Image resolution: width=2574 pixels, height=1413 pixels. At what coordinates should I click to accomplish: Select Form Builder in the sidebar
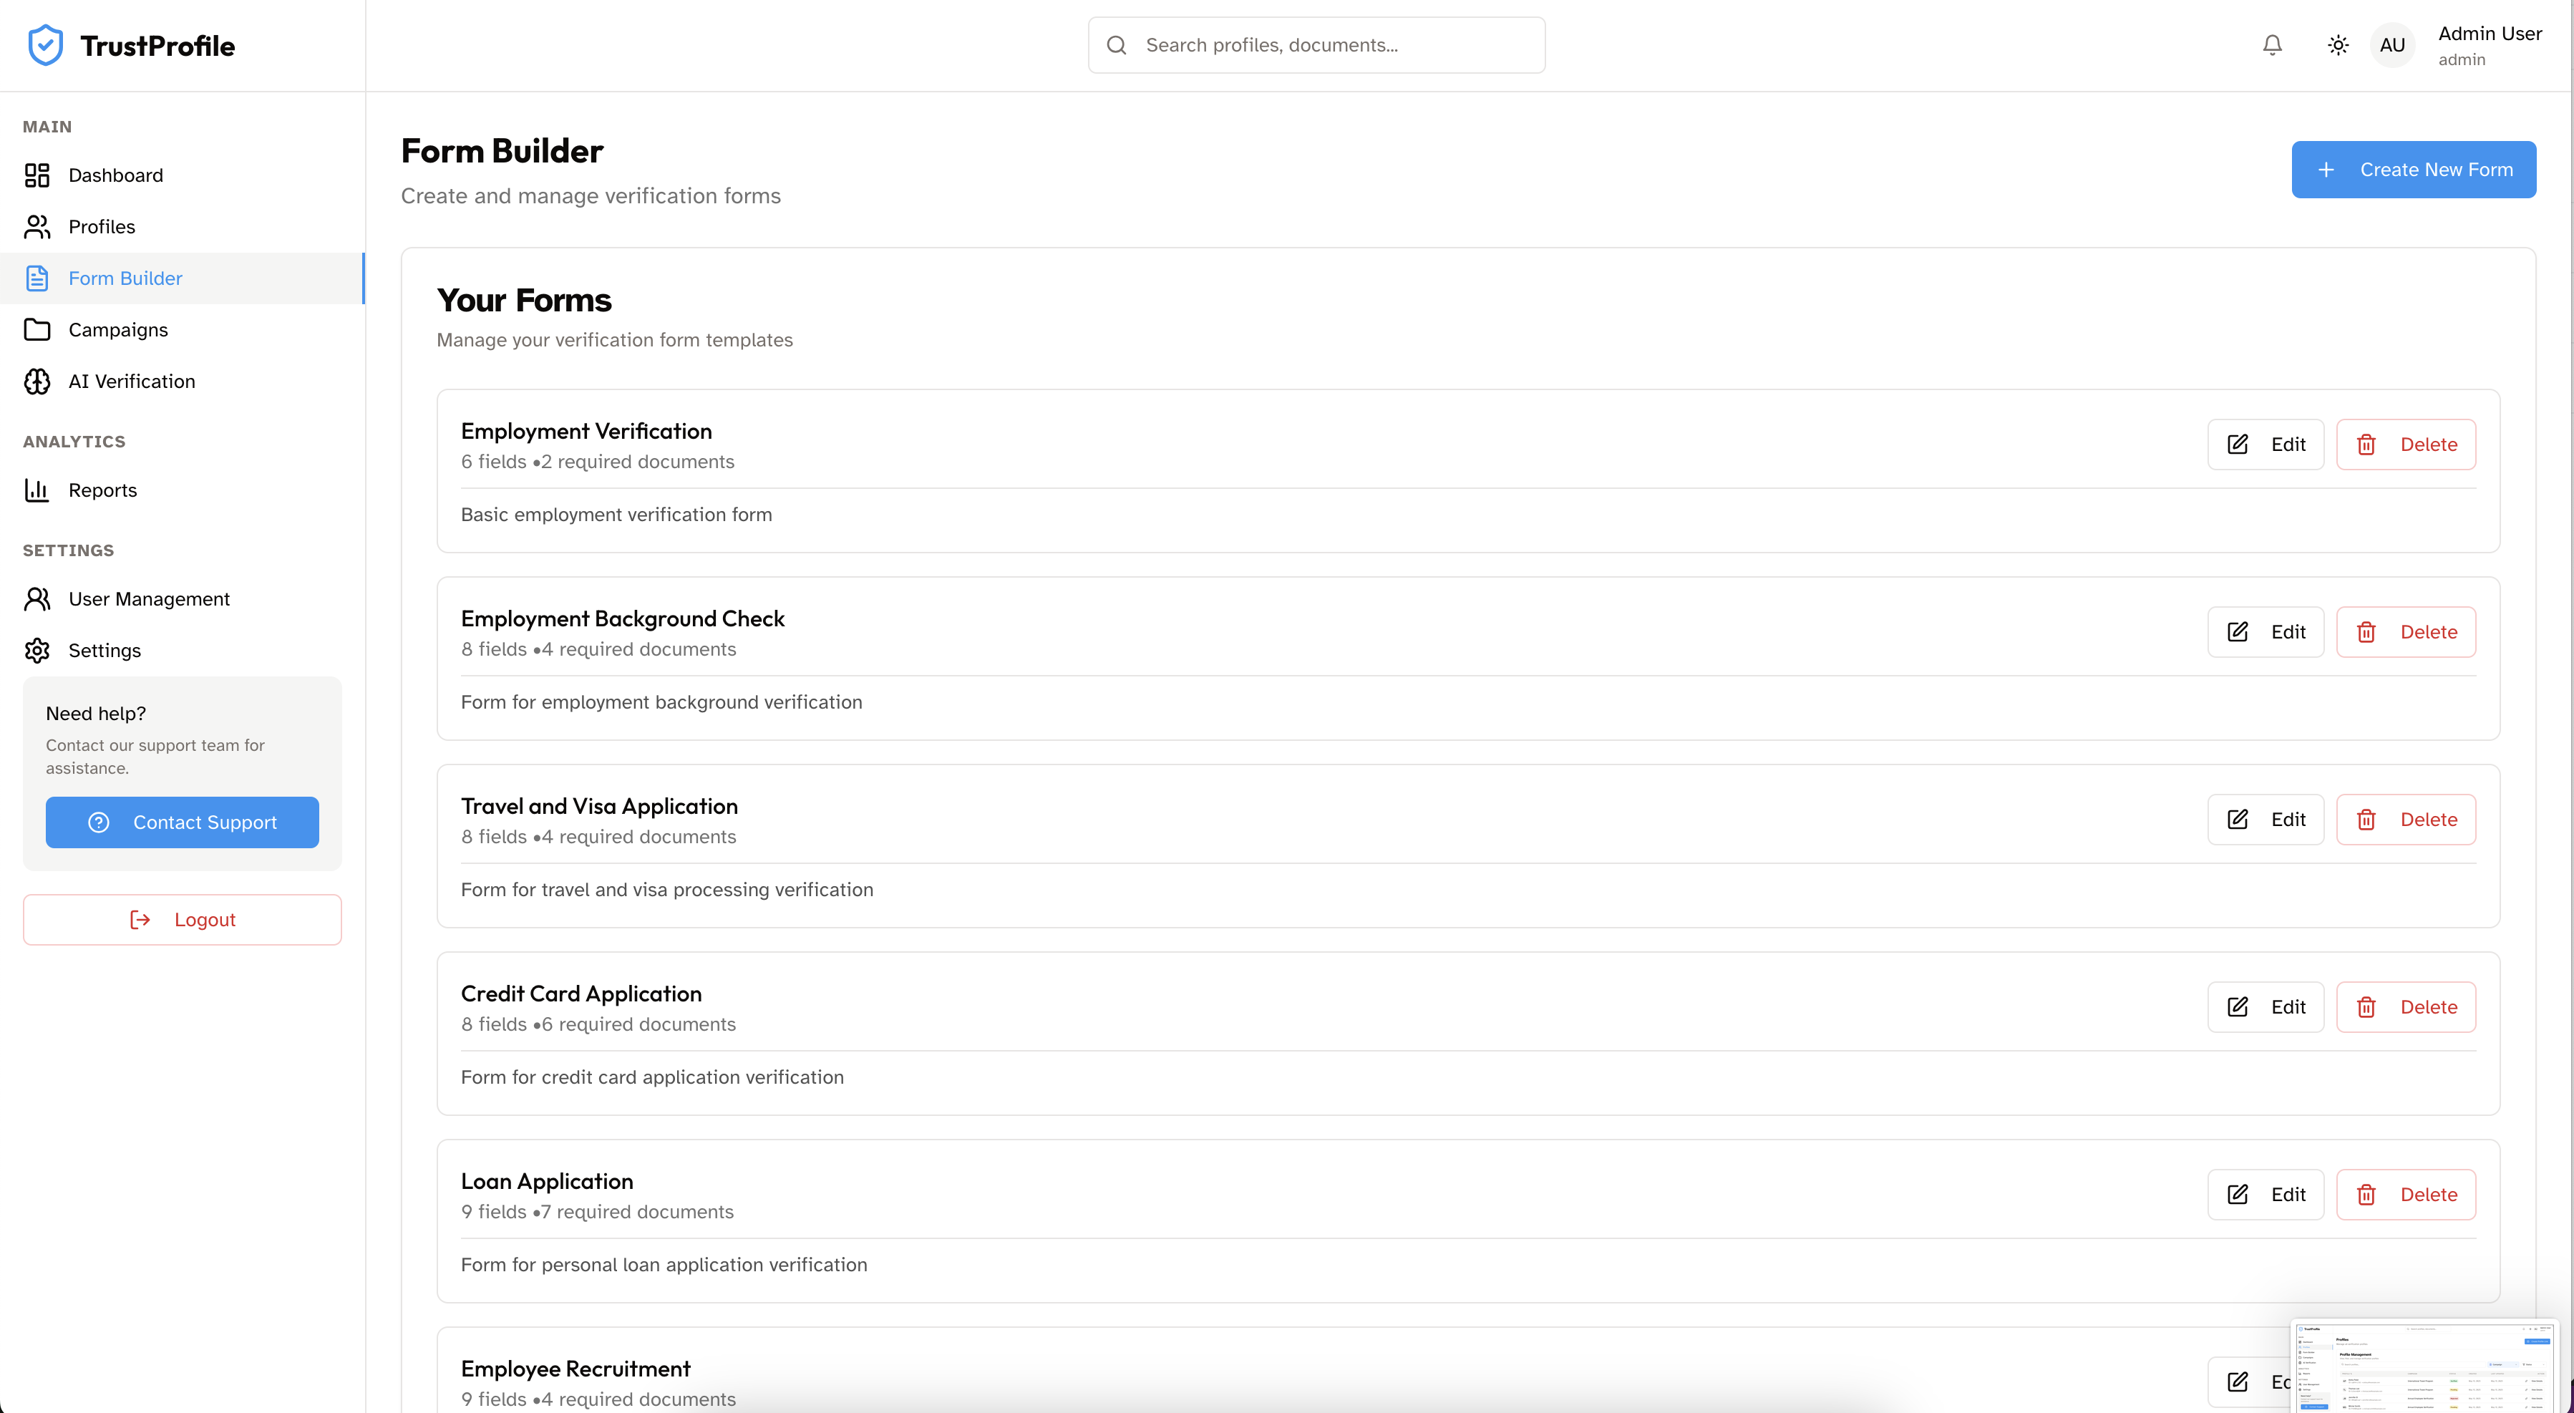tap(182, 278)
